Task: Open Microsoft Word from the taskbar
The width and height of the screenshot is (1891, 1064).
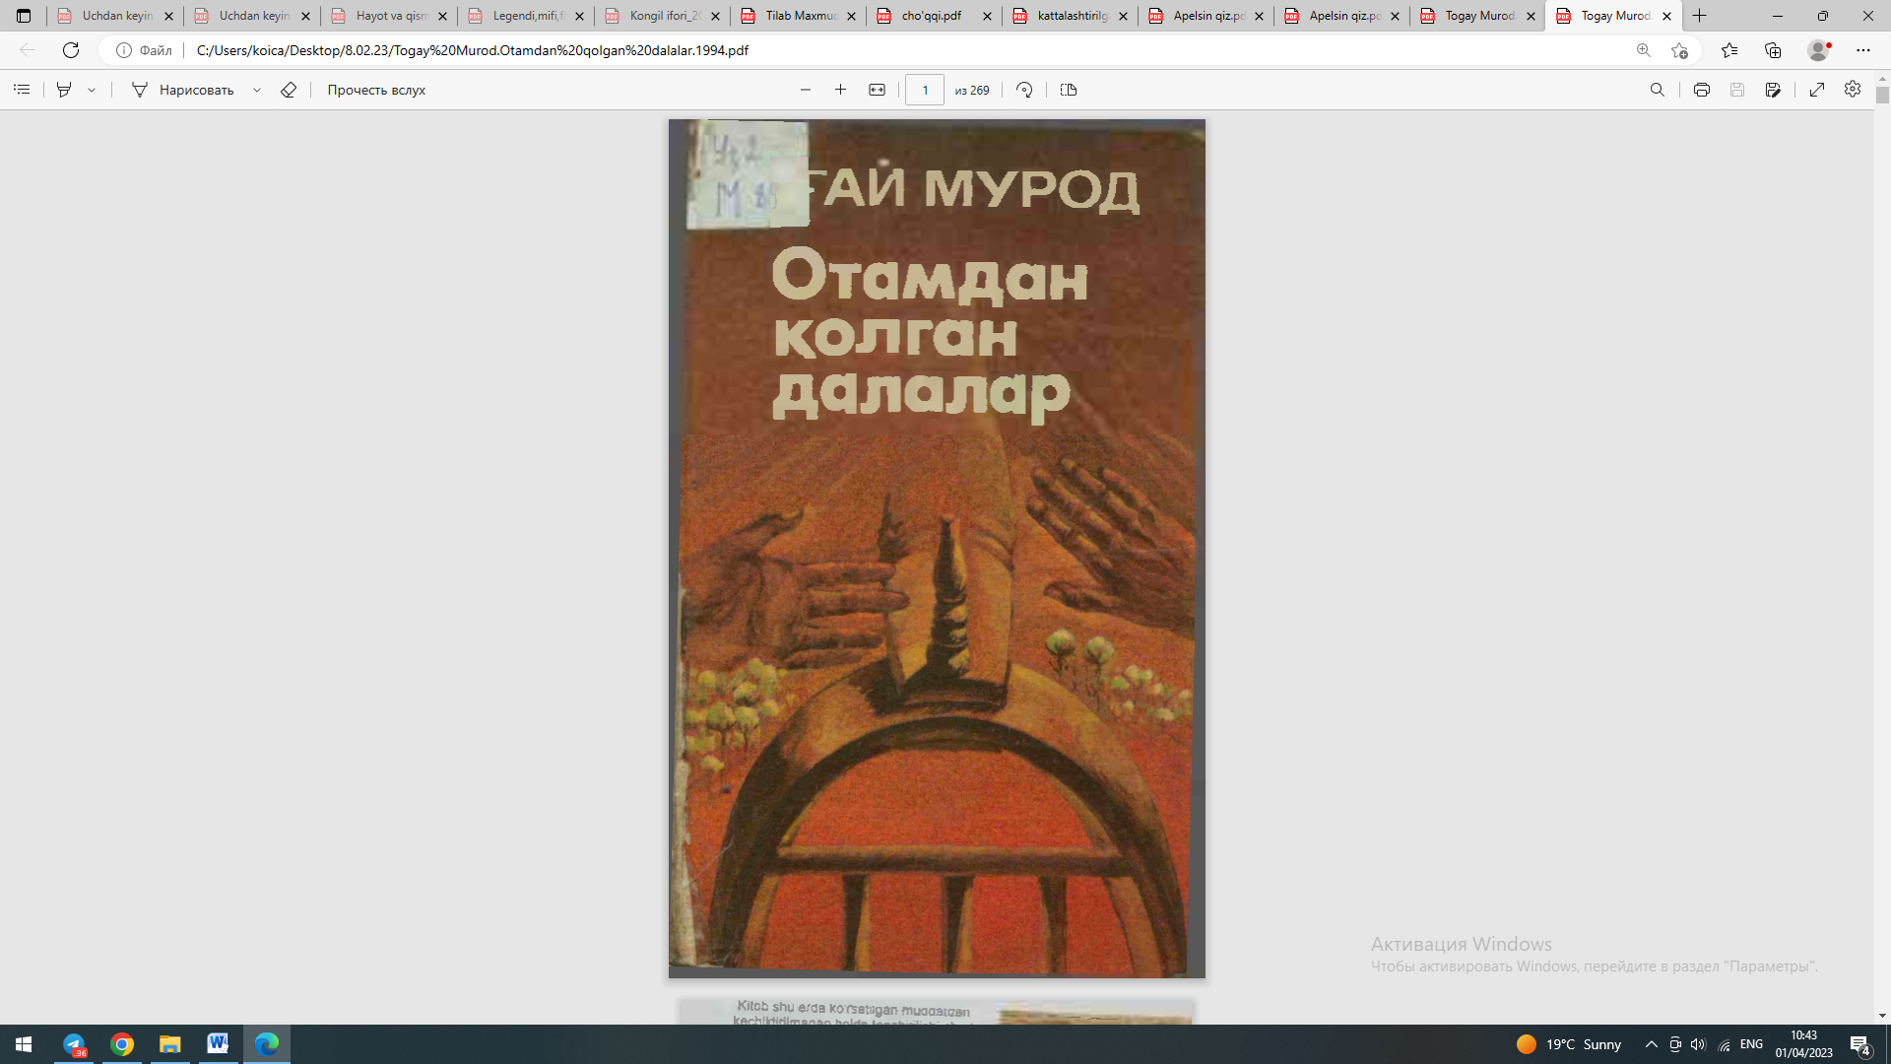Action: pyautogui.click(x=218, y=1044)
